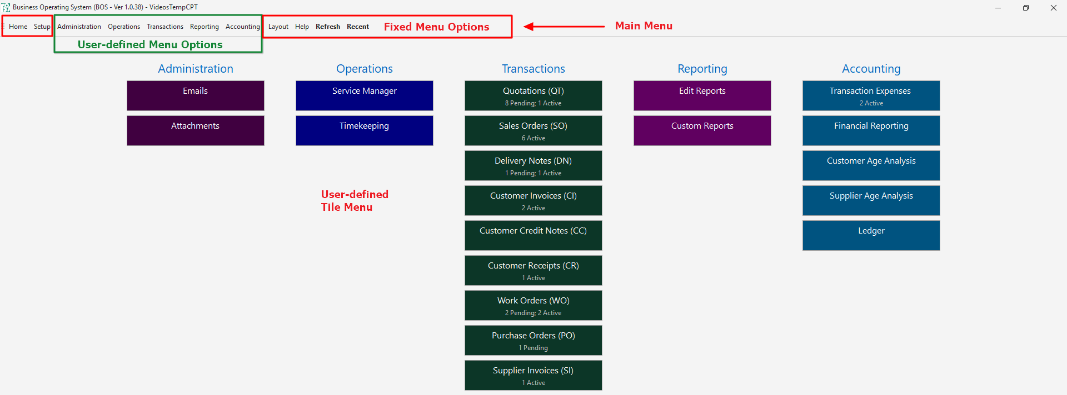Open Purchase Orders (PO) tile
Image resolution: width=1067 pixels, height=395 pixels.
pyautogui.click(x=533, y=340)
